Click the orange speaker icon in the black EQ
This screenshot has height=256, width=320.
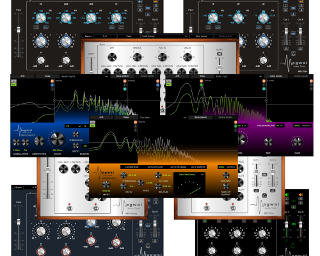pyautogui.click(x=301, y=195)
